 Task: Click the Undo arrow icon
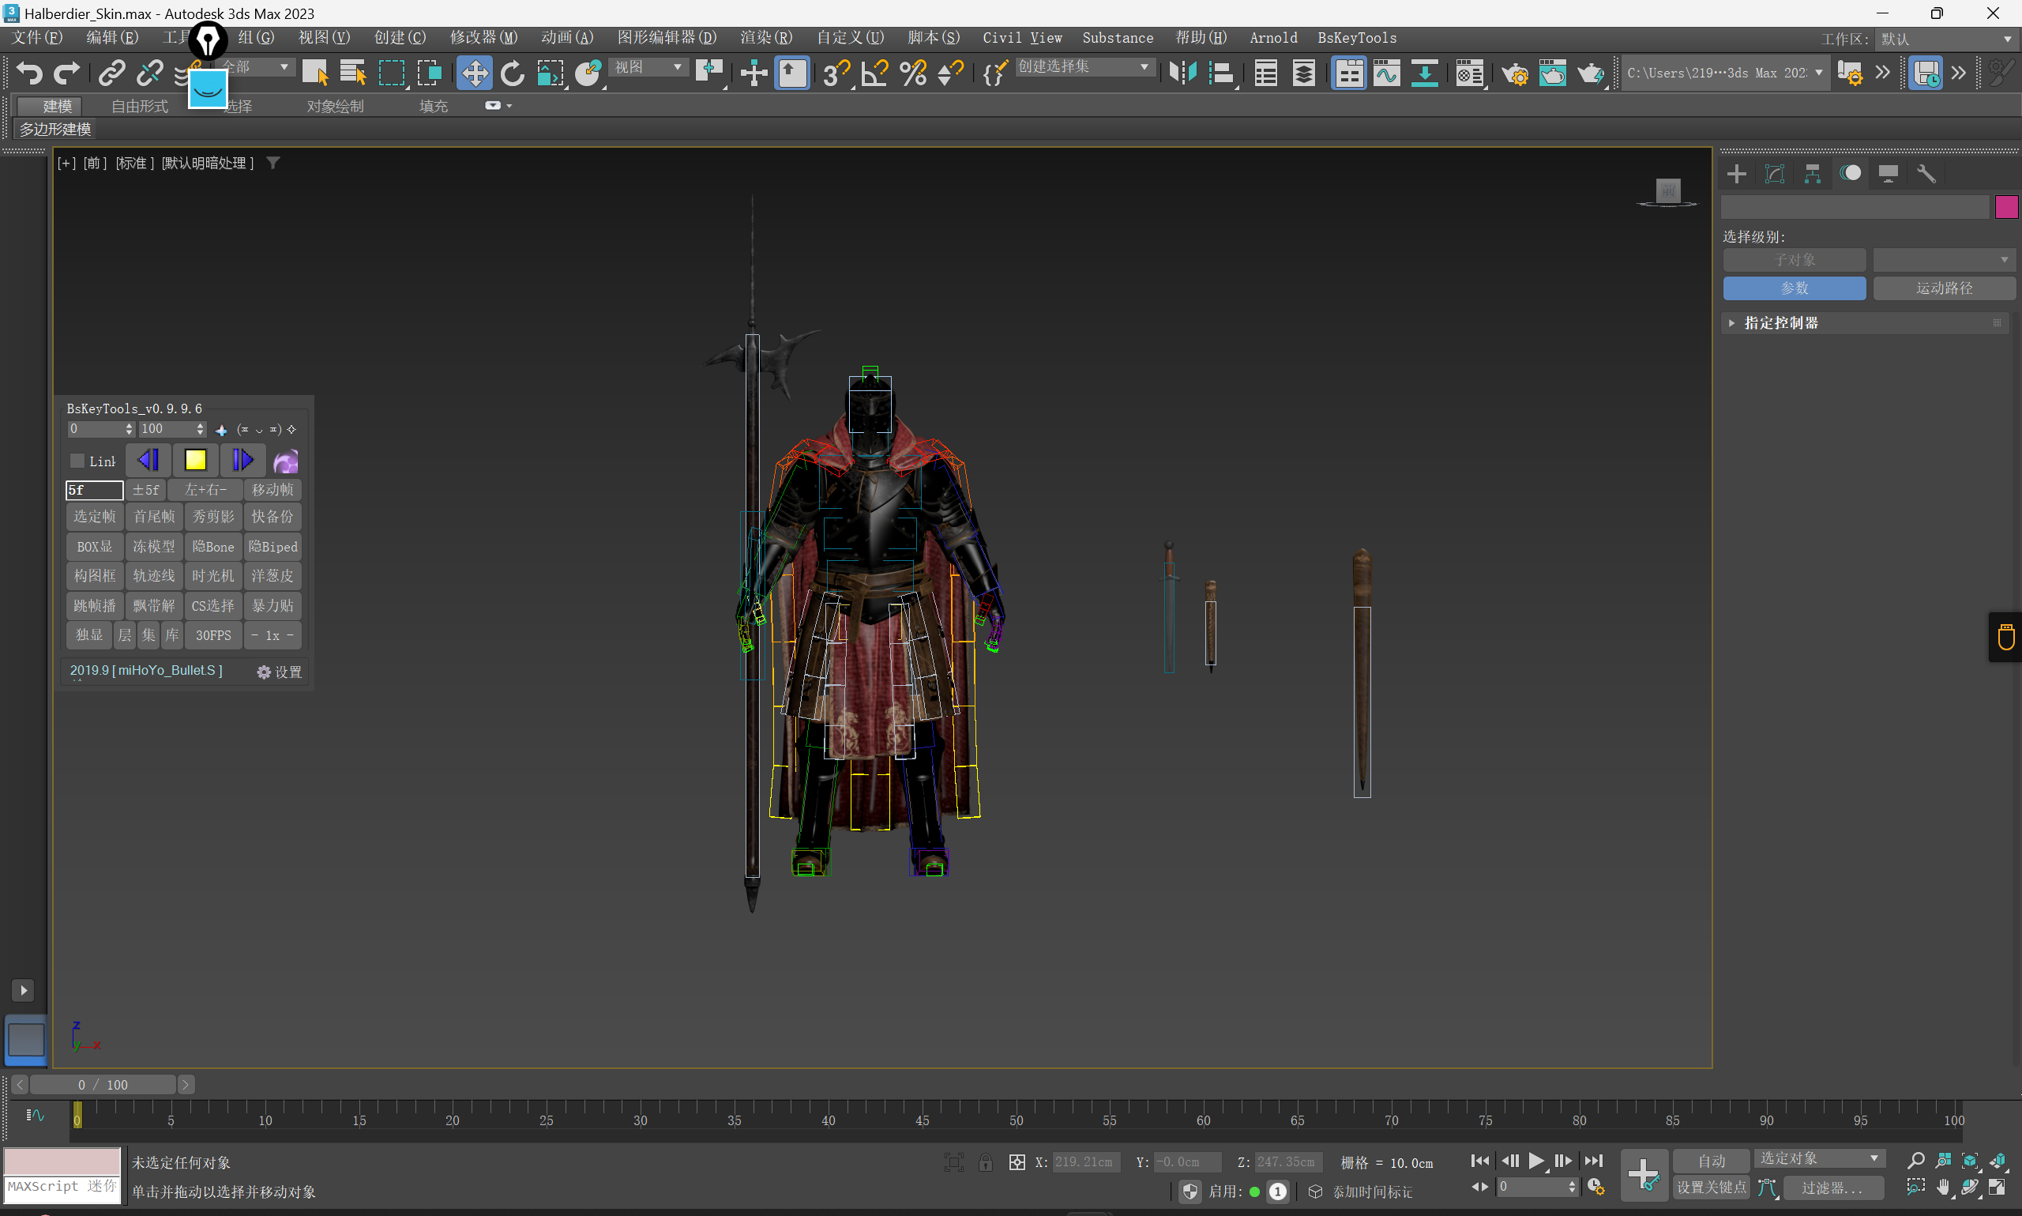click(x=29, y=73)
